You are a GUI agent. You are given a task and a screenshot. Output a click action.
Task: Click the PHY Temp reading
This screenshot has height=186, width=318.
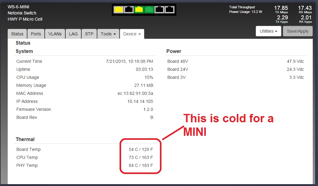[x=141, y=165]
